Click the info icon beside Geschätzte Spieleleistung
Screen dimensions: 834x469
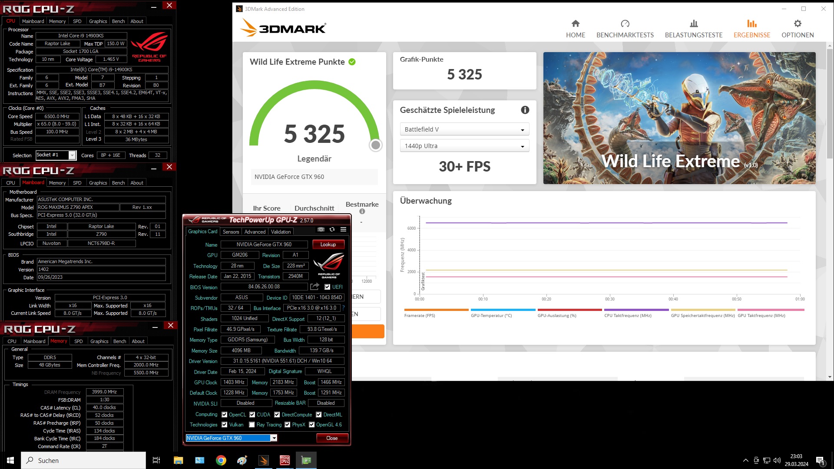(x=525, y=110)
